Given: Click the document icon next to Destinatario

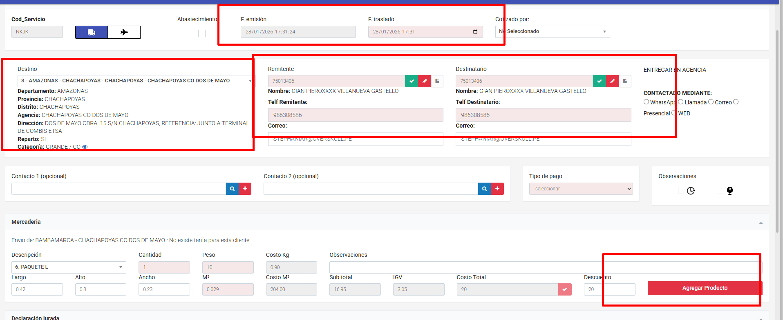Looking at the screenshot, I should [x=625, y=81].
